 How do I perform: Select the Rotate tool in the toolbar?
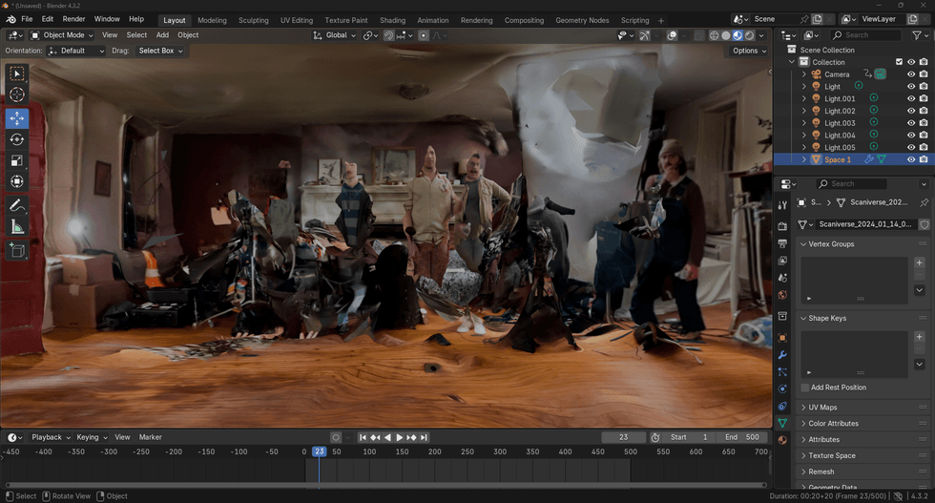click(17, 139)
